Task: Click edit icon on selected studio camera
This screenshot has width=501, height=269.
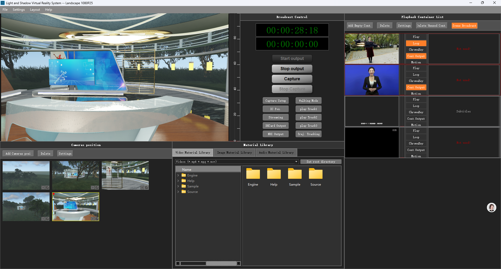Action: [97, 219]
